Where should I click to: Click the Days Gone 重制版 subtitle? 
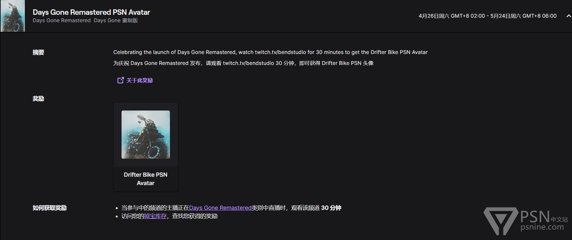pyautogui.click(x=116, y=20)
